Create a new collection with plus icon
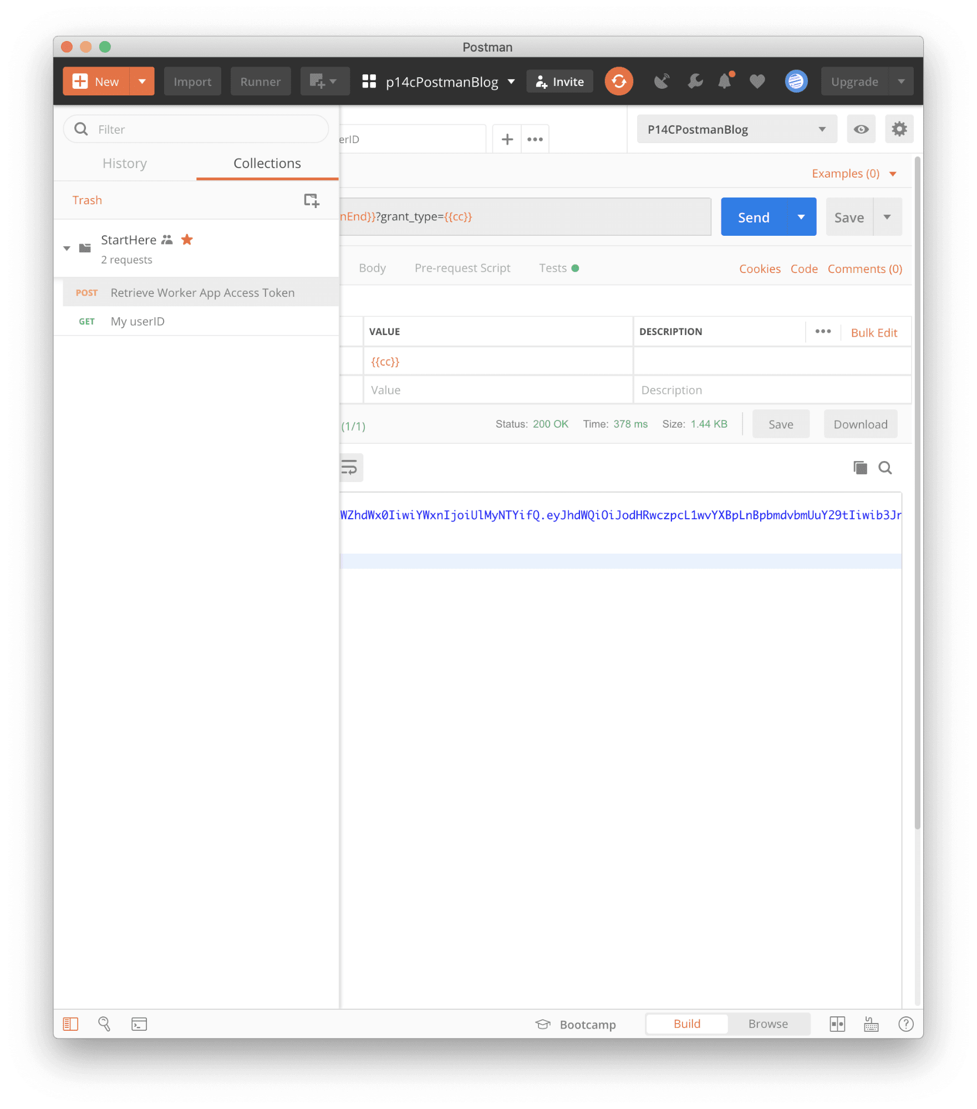 [312, 200]
